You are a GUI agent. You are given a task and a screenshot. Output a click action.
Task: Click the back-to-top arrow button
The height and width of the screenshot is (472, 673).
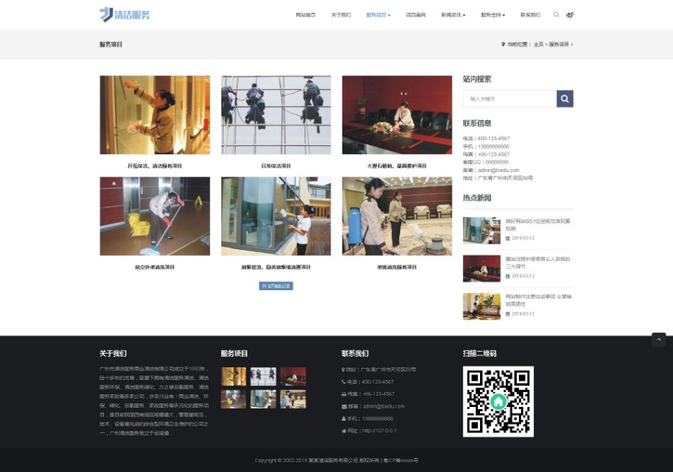point(659,339)
